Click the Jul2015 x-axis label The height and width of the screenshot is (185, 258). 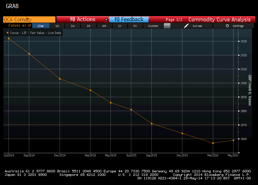[131, 156]
